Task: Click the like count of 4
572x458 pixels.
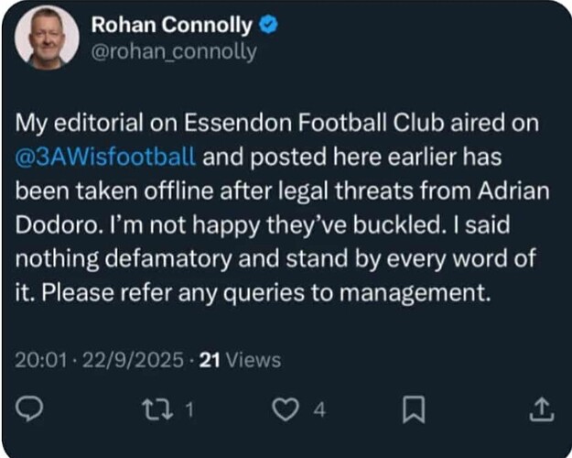Action: 319,409
